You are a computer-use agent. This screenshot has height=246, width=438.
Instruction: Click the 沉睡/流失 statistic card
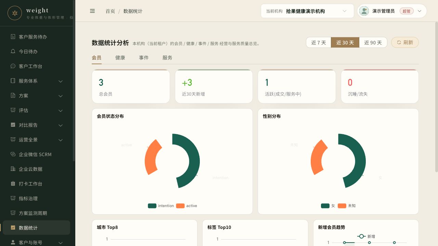coord(380,86)
